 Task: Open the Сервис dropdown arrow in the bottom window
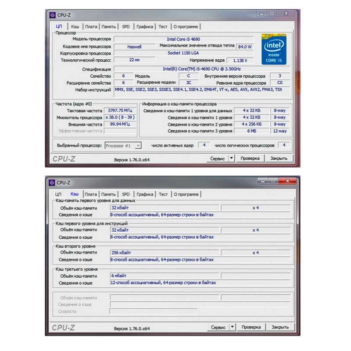coord(232,327)
